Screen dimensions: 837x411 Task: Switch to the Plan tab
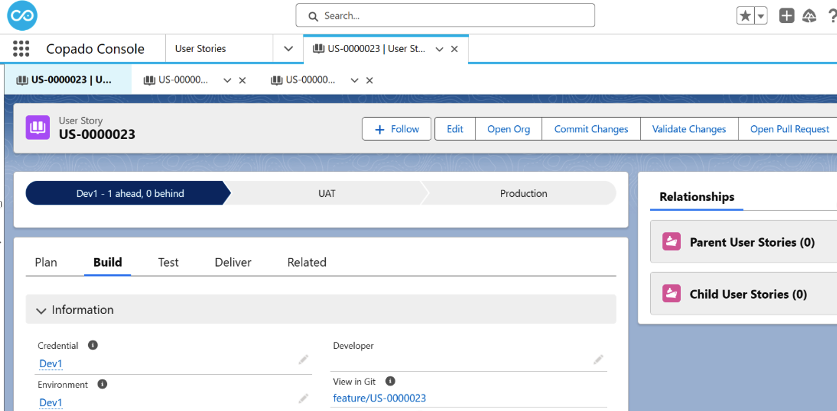[x=46, y=262]
